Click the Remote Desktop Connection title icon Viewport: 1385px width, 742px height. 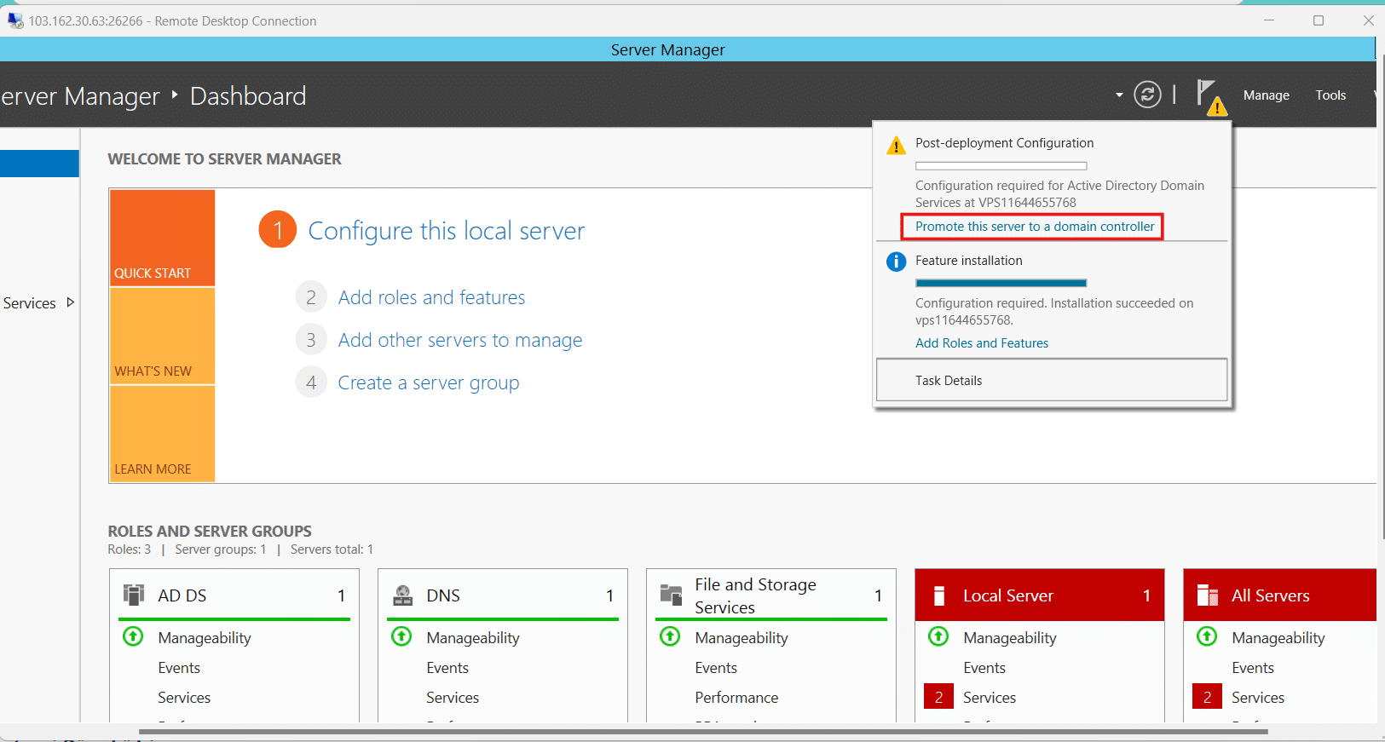(x=15, y=20)
